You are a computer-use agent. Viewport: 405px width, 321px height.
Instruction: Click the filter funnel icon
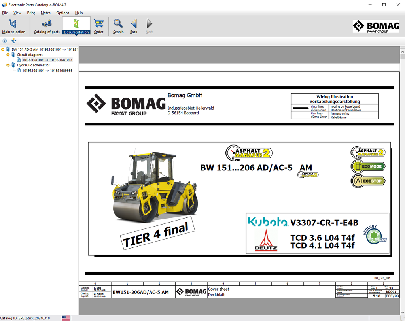click(14, 41)
